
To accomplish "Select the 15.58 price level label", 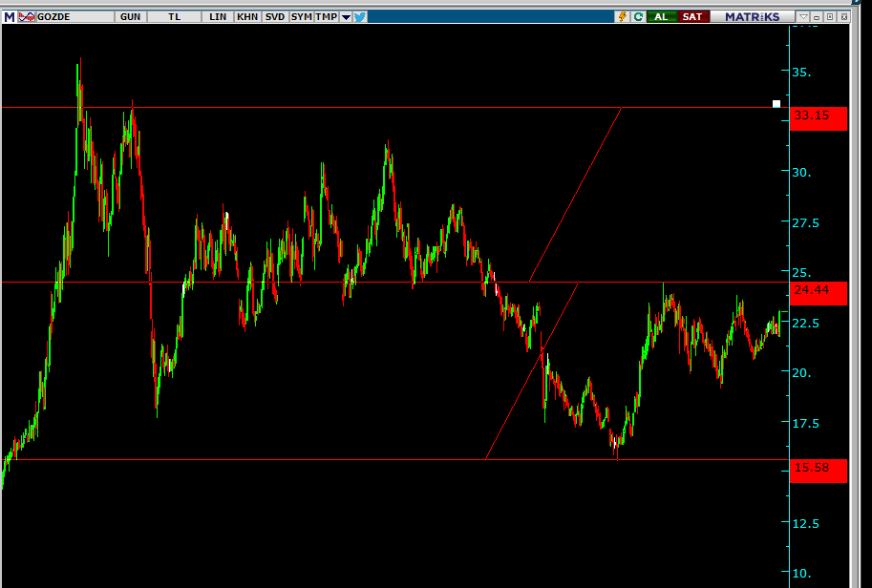I will coord(819,471).
